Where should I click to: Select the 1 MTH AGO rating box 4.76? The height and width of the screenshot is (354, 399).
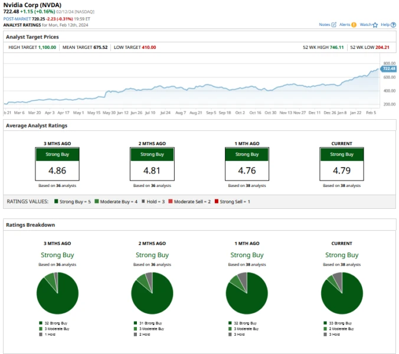point(247,164)
